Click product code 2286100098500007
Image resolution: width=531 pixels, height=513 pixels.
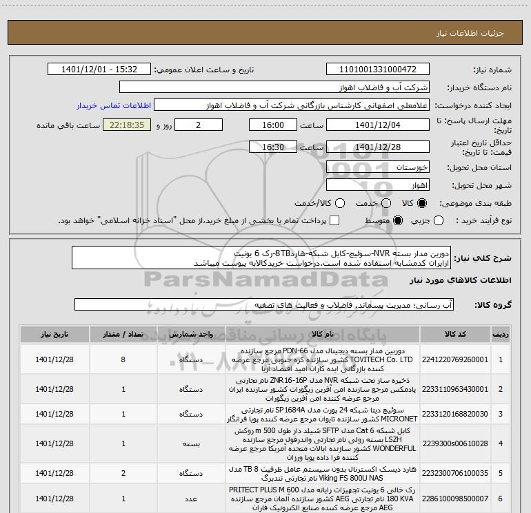[455, 499]
